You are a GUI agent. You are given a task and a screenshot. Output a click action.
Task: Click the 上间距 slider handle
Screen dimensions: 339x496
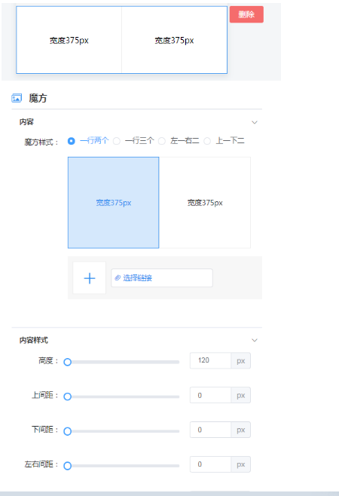point(67,396)
